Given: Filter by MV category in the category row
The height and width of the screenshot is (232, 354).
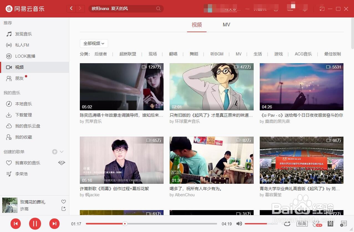Looking at the screenshot, I should coord(239,54).
